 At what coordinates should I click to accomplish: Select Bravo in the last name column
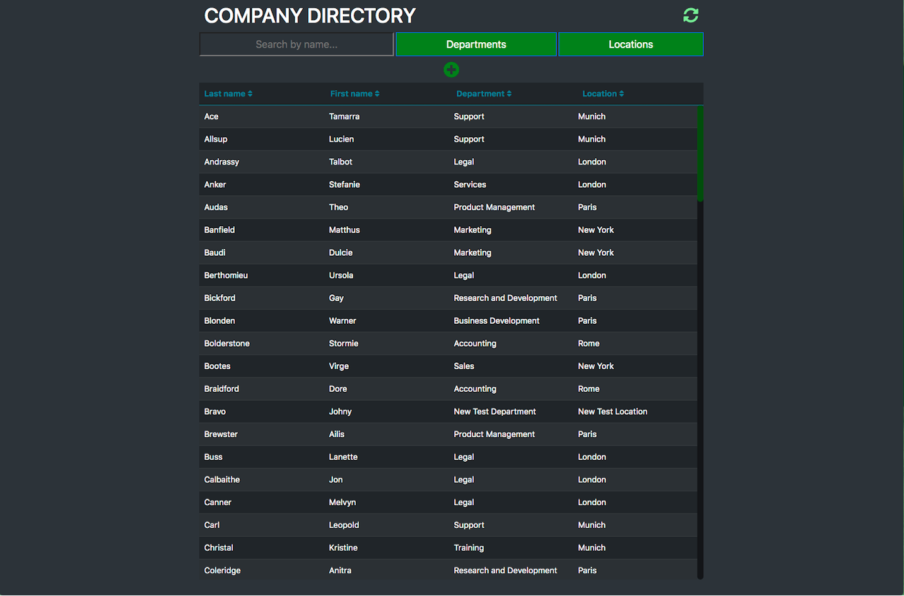215,411
